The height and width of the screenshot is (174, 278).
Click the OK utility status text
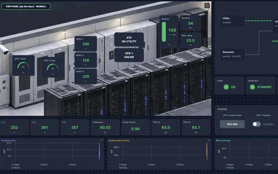[x=233, y=87]
